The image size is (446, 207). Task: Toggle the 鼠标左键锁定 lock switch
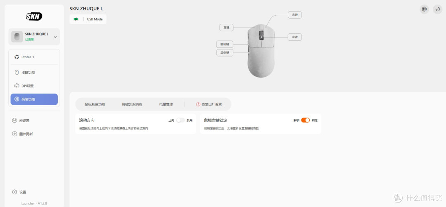306,120
